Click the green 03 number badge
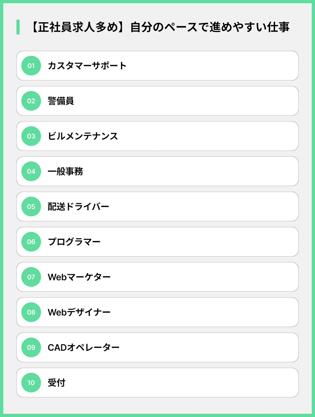The image size is (315, 417). (31, 136)
